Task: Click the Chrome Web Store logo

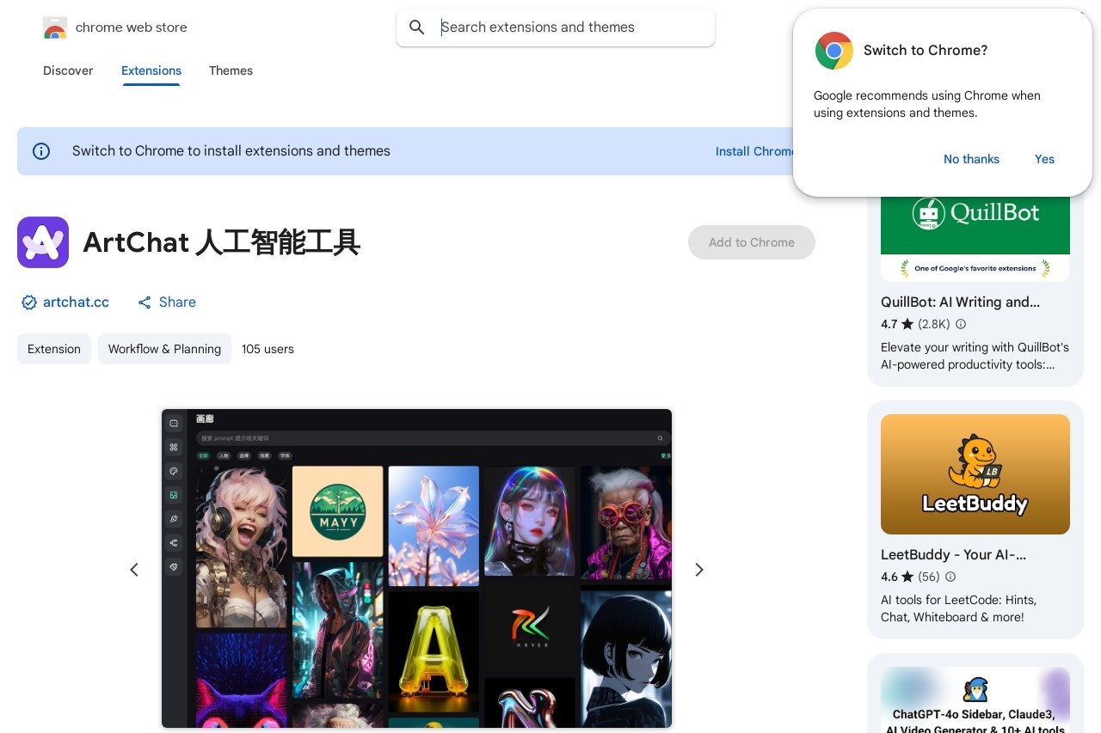Action: 55,27
